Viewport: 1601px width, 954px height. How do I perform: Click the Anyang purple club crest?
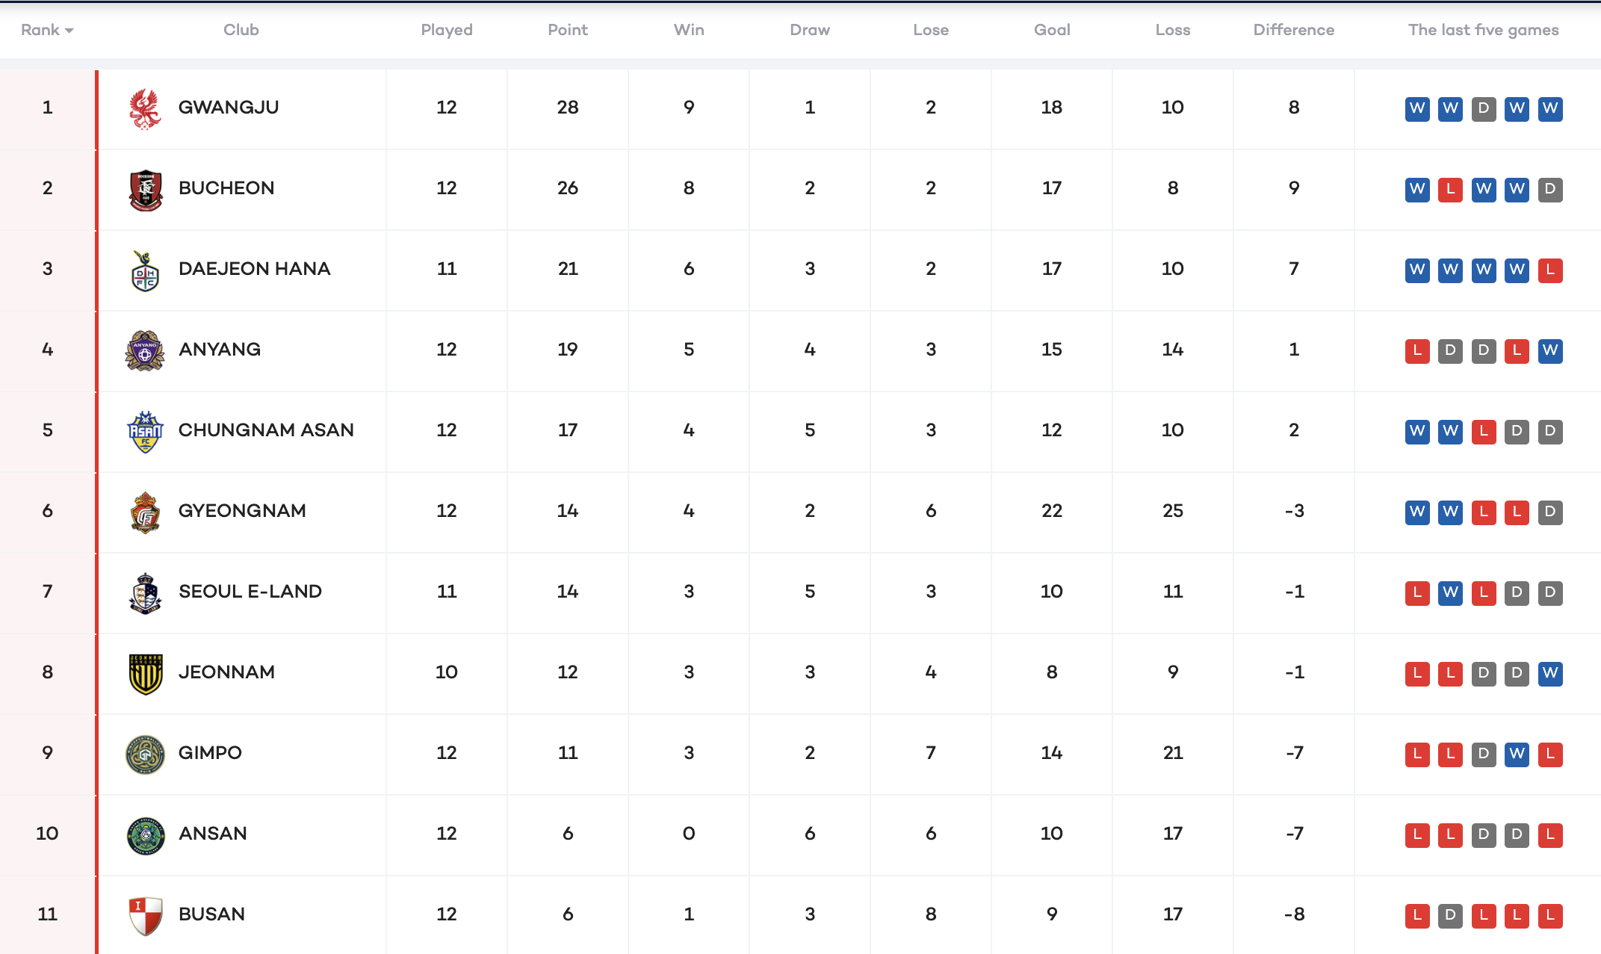pos(145,350)
